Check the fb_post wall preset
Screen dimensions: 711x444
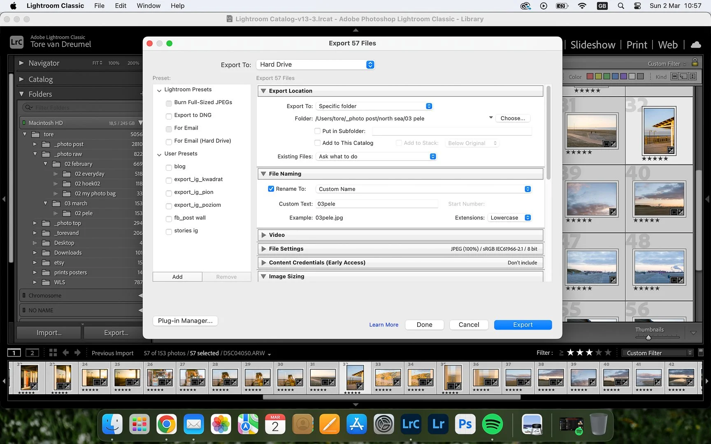point(169,219)
